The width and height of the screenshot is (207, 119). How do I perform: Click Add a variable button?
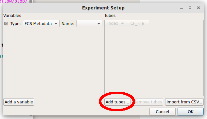pyautogui.click(x=19, y=102)
